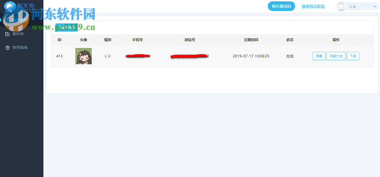
Task: Click the 续费 button for ID 413
Action: (319, 56)
